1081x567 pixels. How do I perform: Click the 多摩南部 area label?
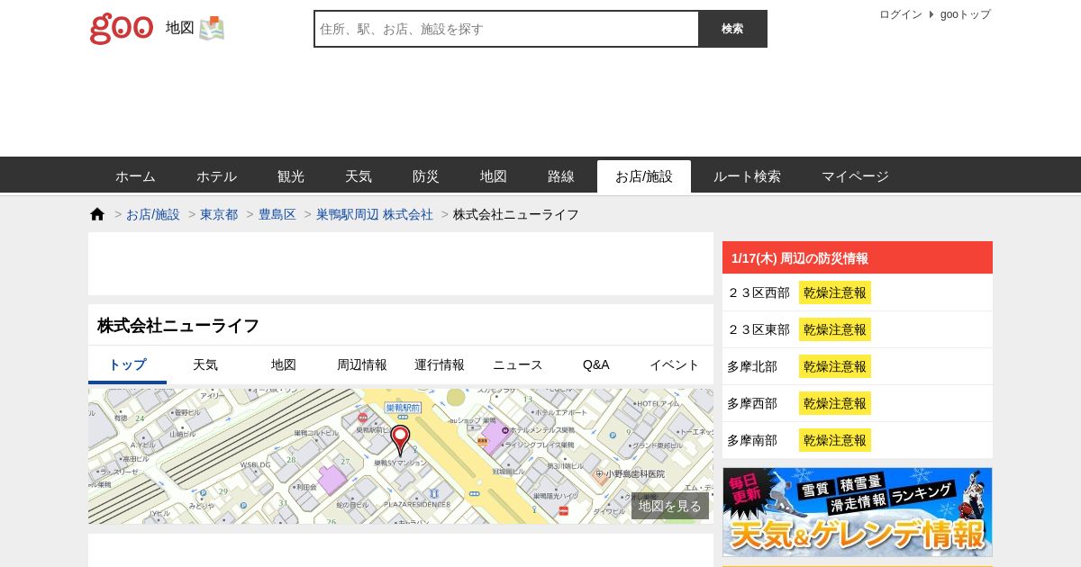[752, 440]
